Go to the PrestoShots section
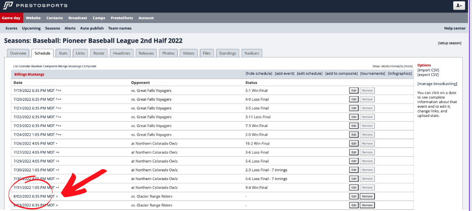 (x=122, y=18)
